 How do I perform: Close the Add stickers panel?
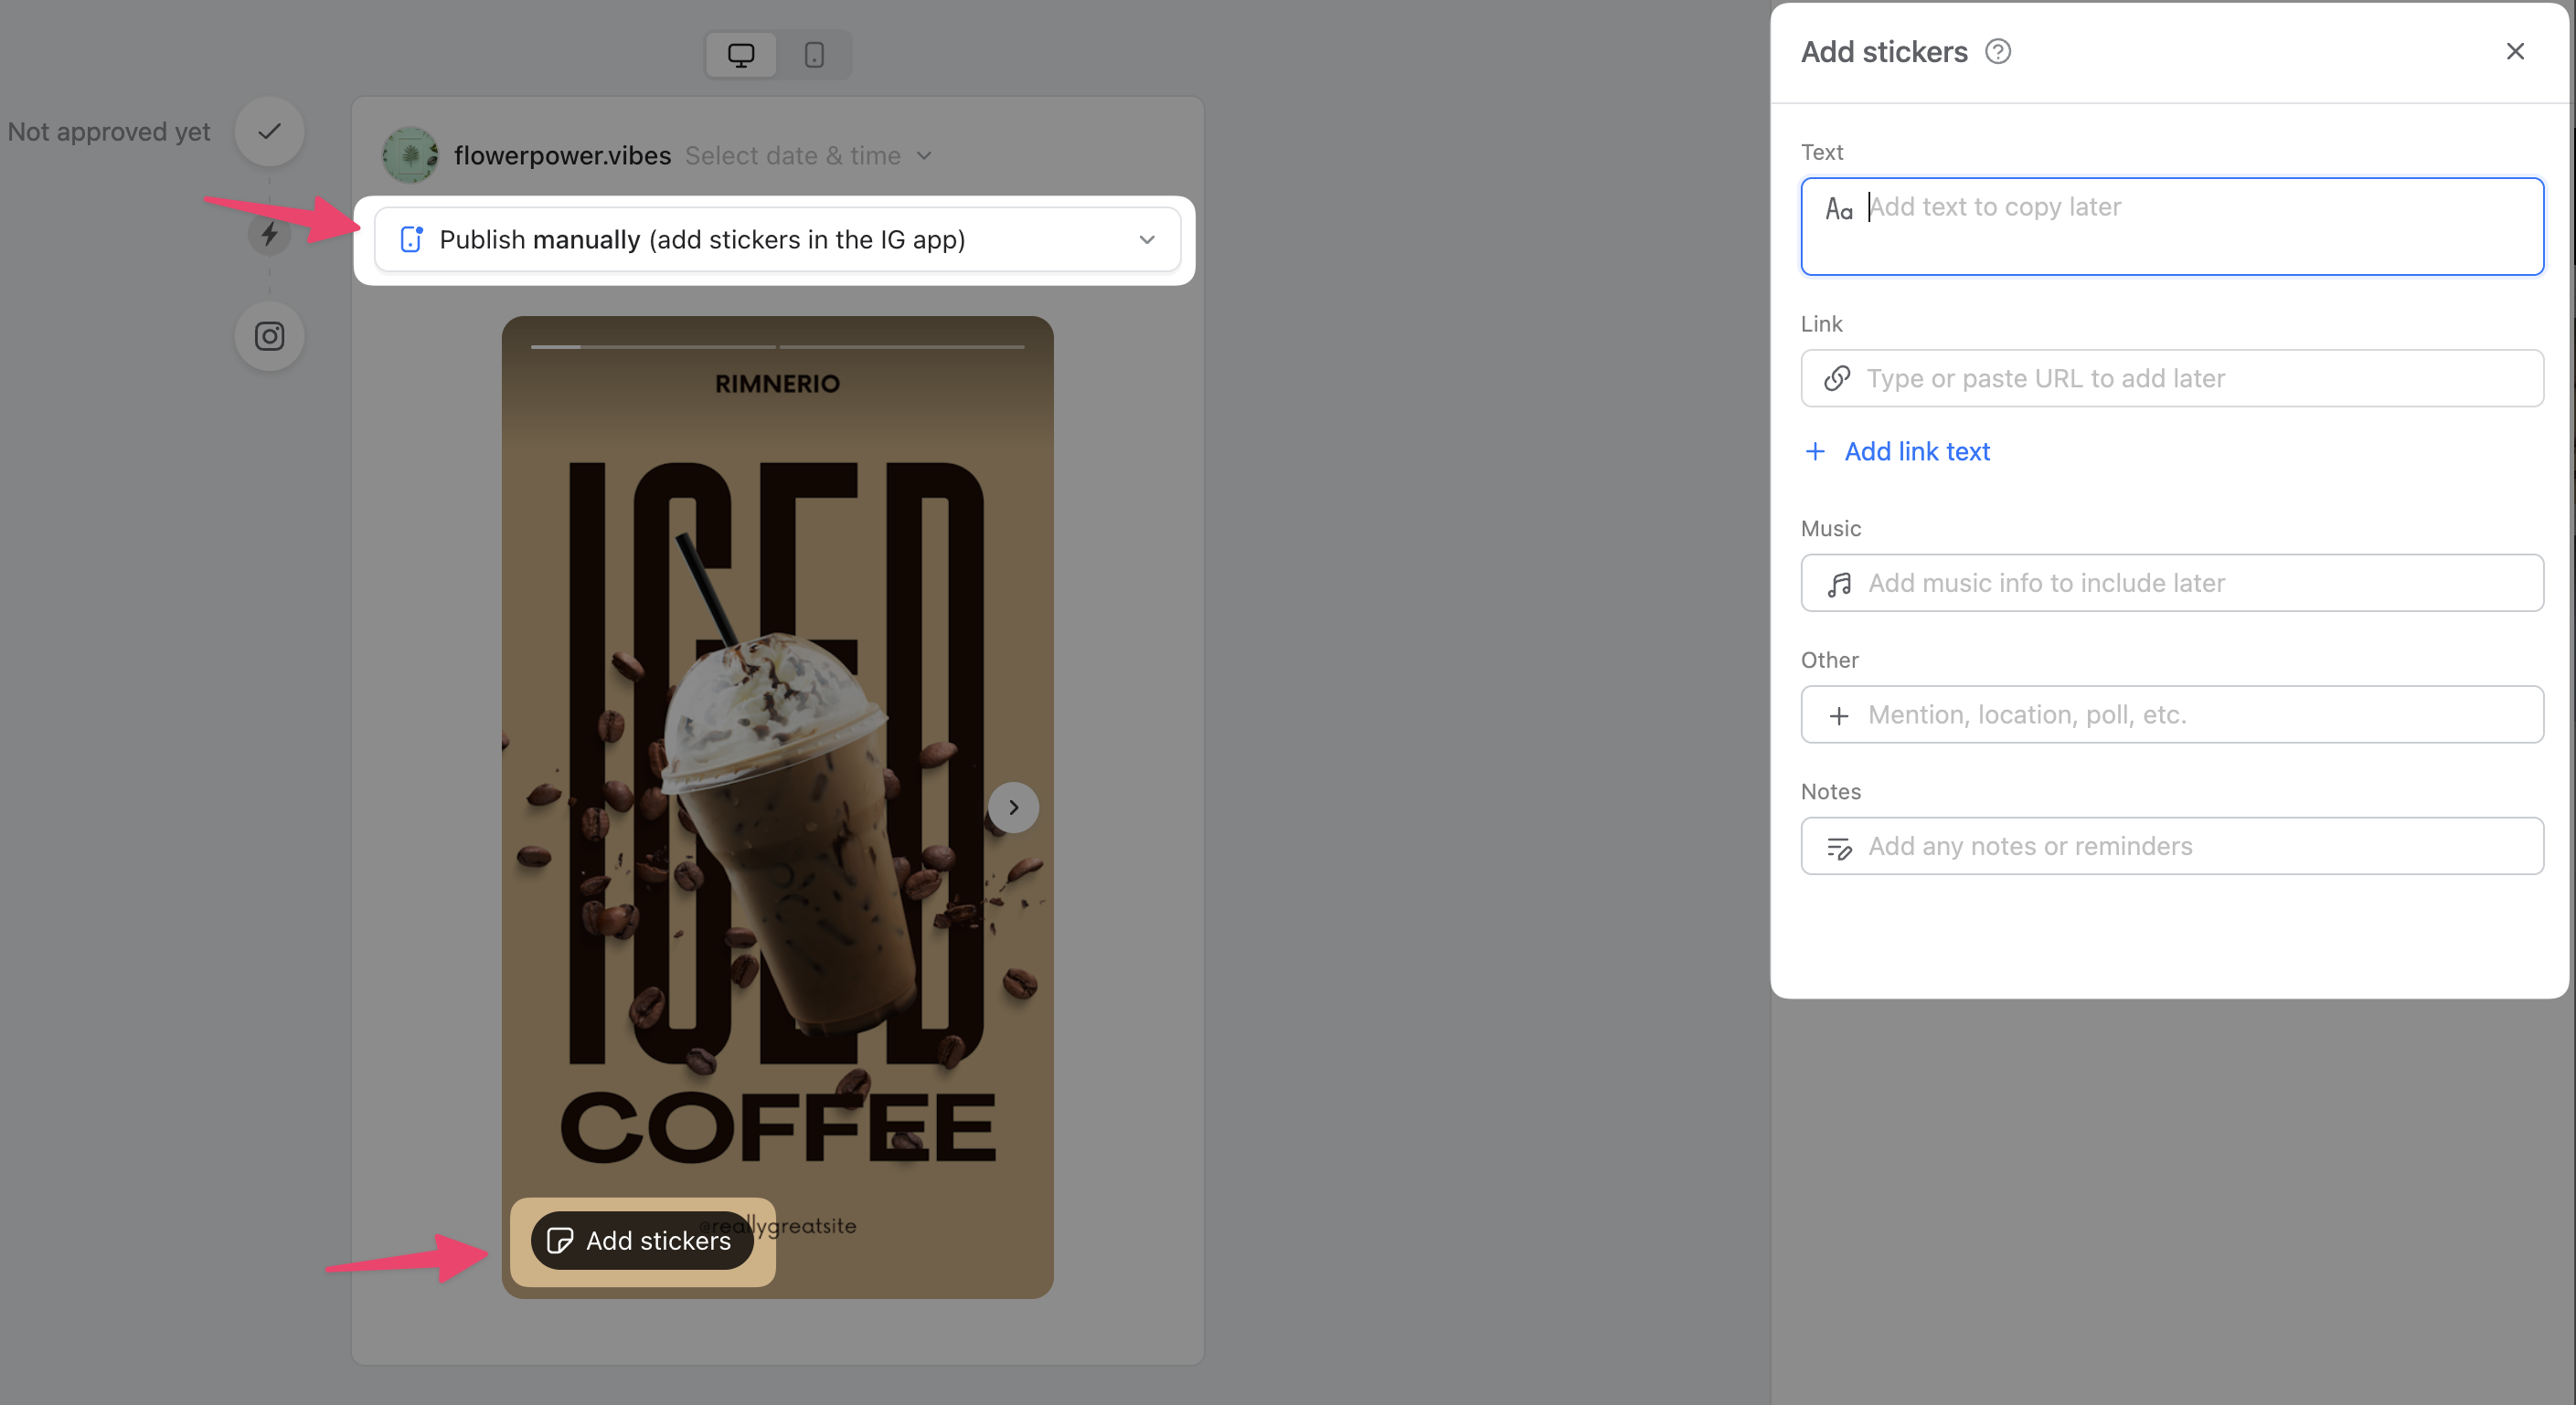click(2514, 51)
